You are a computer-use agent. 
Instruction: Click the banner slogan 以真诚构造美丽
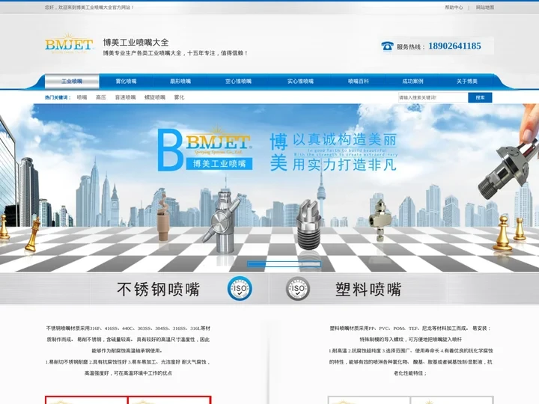tap(345, 140)
